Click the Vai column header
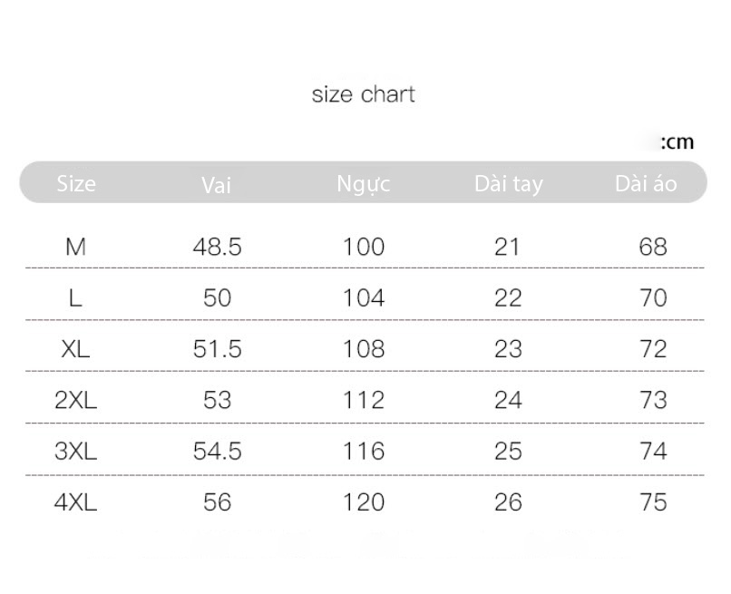Image resolution: width=731 pixels, height=594 pixels. point(217,185)
